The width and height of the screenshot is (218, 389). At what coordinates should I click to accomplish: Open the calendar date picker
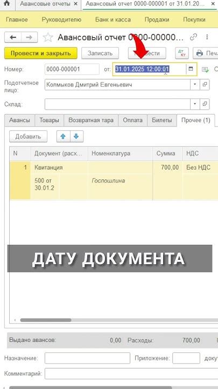pyautogui.click(x=191, y=69)
